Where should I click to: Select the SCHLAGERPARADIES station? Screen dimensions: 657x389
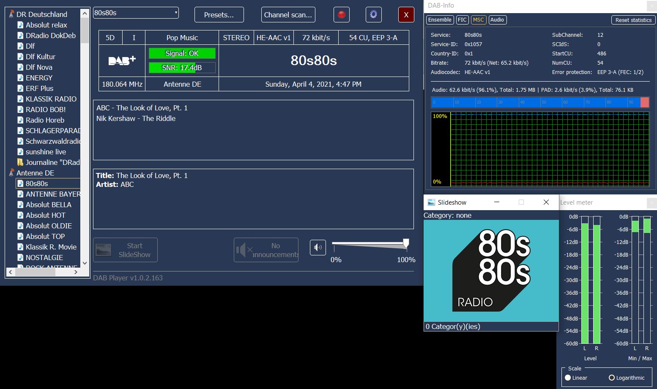pos(53,131)
